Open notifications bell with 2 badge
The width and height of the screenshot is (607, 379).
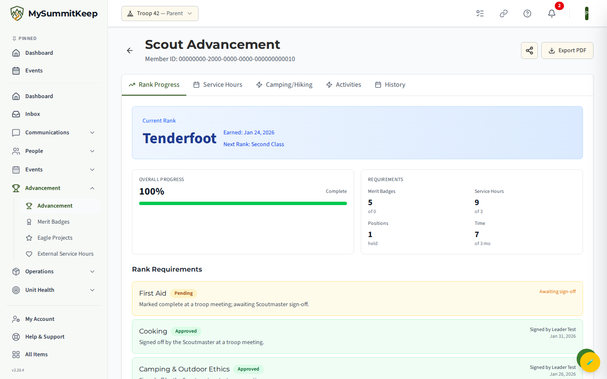click(x=552, y=13)
